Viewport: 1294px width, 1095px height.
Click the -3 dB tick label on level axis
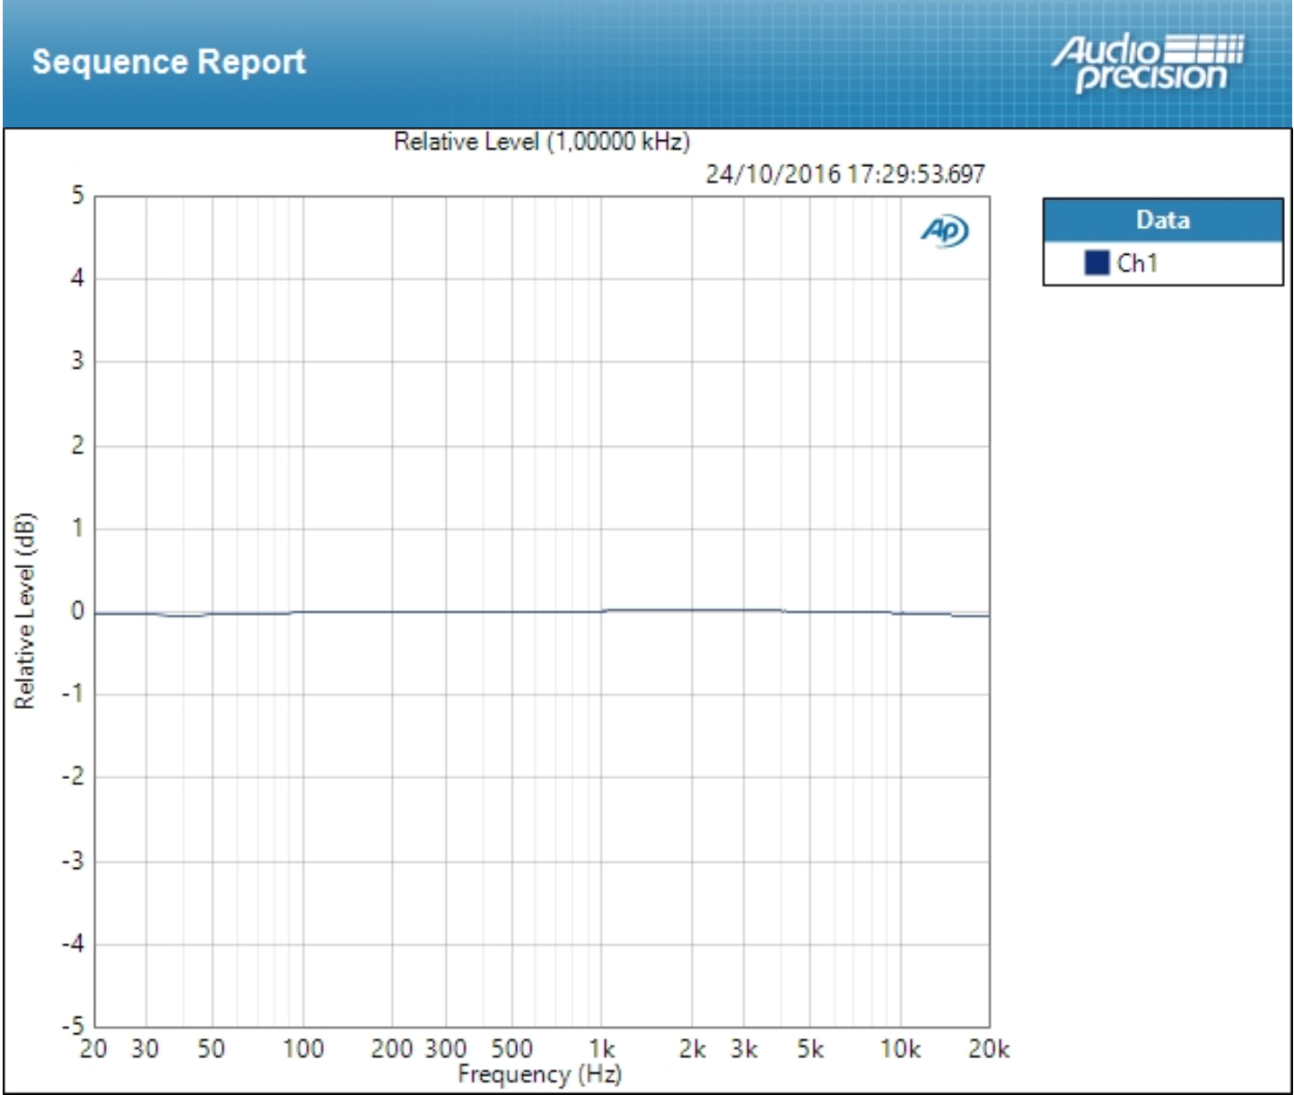coord(73,861)
